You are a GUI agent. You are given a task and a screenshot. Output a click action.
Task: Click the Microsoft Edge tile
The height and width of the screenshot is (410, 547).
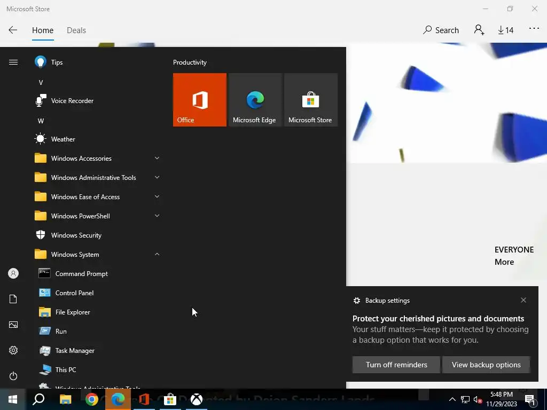pyautogui.click(x=255, y=100)
